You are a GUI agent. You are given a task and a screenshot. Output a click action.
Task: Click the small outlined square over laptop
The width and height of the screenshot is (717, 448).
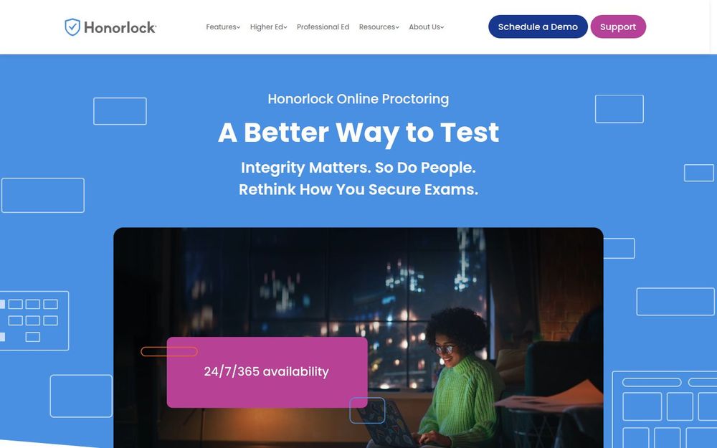(x=367, y=410)
